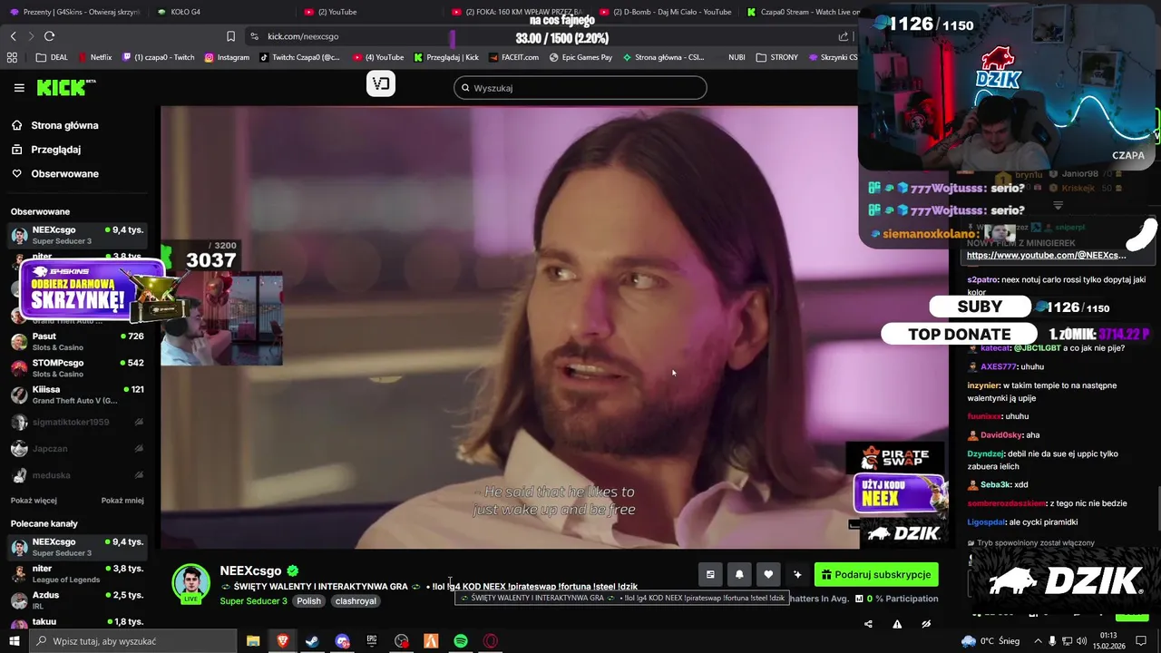Screen dimensions: 1161x653
Task: Click the NEEXcsgo streamer avatar with LIVE badge
Action: [190, 584]
